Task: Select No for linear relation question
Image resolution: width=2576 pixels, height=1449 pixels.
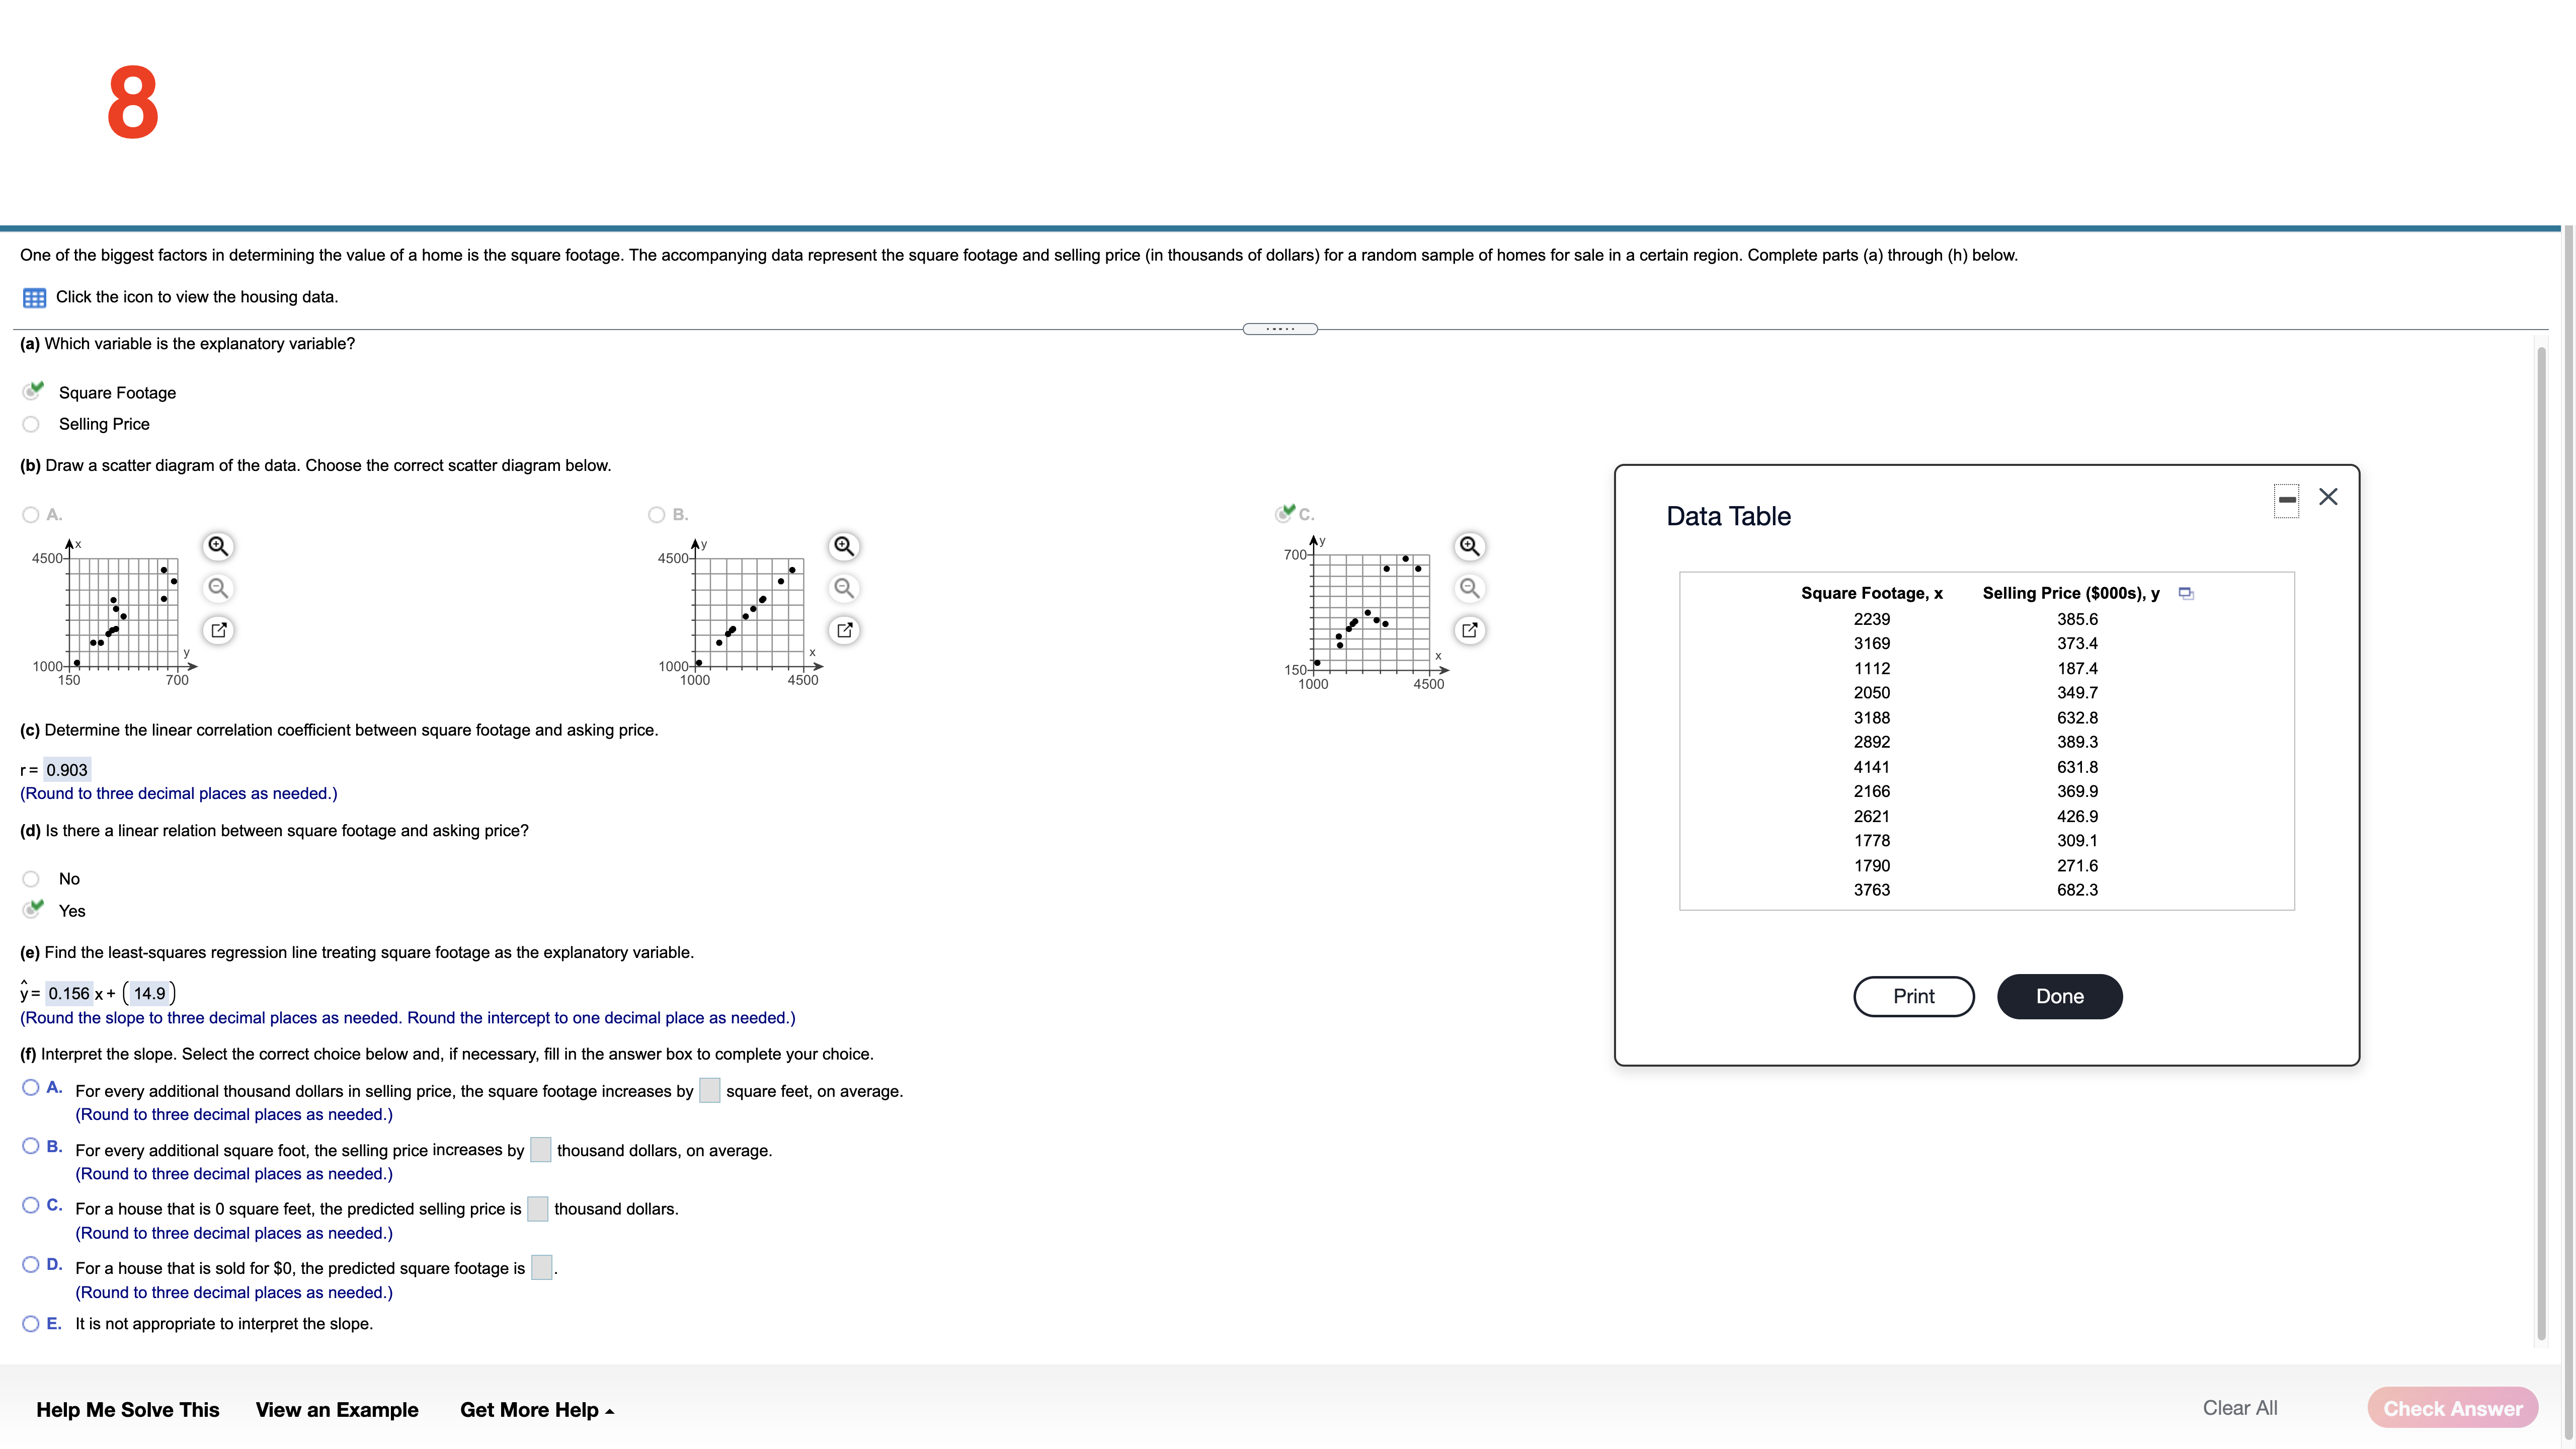Action: tap(31, 879)
